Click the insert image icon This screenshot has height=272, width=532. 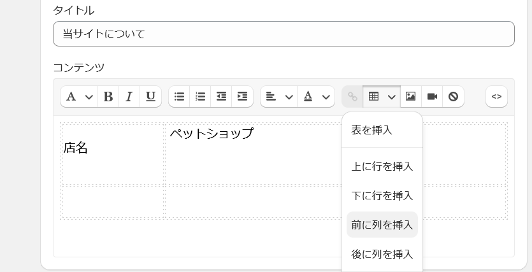pyautogui.click(x=410, y=97)
